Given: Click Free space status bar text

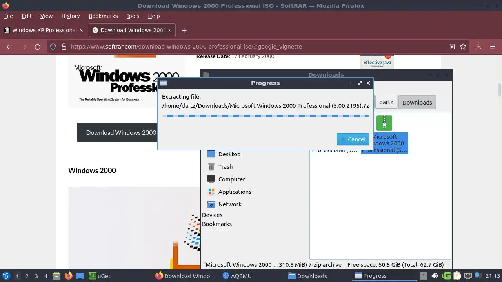Looking at the screenshot, I should coord(395,265).
